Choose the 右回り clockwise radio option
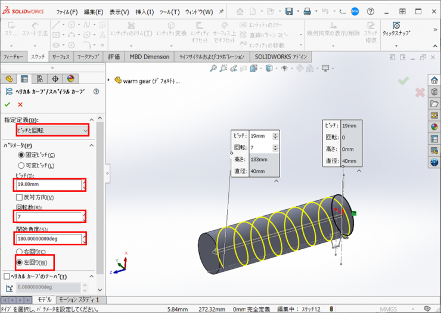Screen dimensions: 441x313 [20, 252]
